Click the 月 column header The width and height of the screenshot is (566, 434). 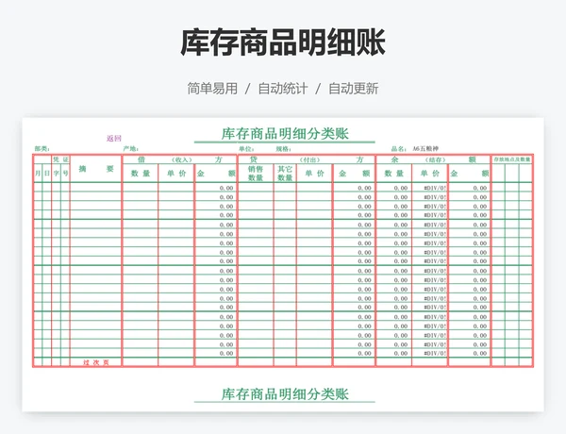(38, 174)
